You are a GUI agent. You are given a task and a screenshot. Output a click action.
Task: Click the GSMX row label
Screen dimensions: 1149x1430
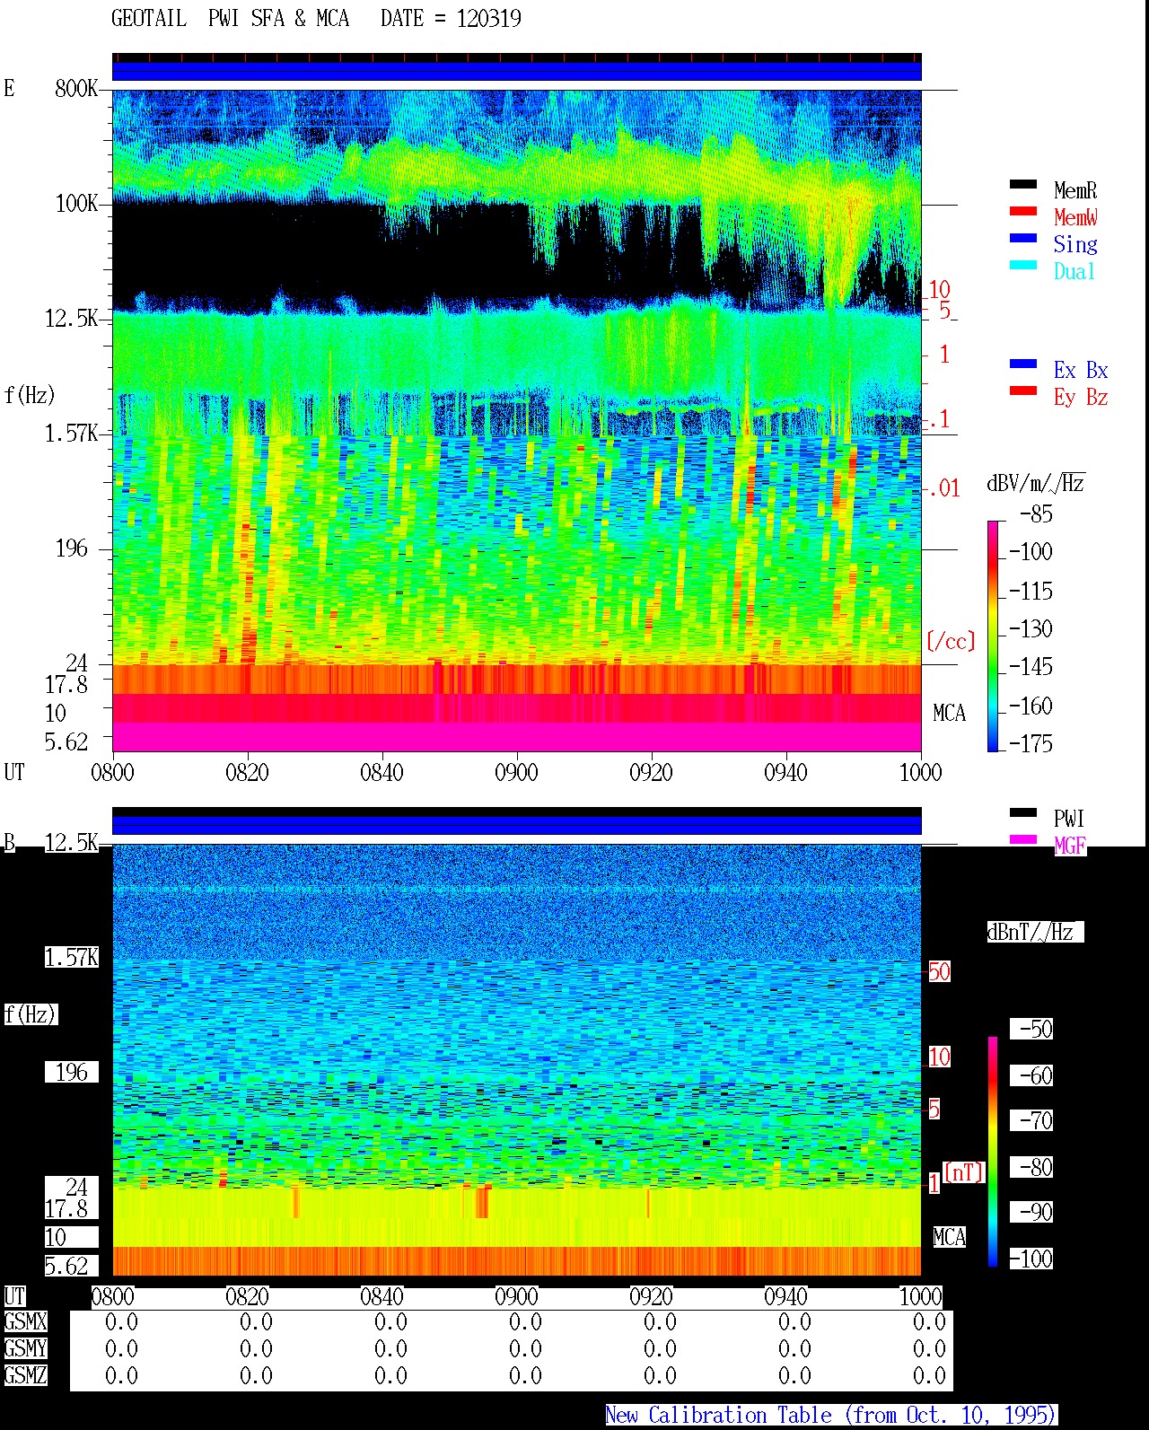tap(25, 1321)
